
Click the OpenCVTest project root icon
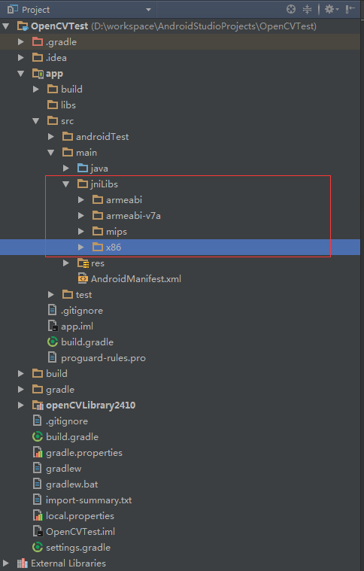coord(23,26)
